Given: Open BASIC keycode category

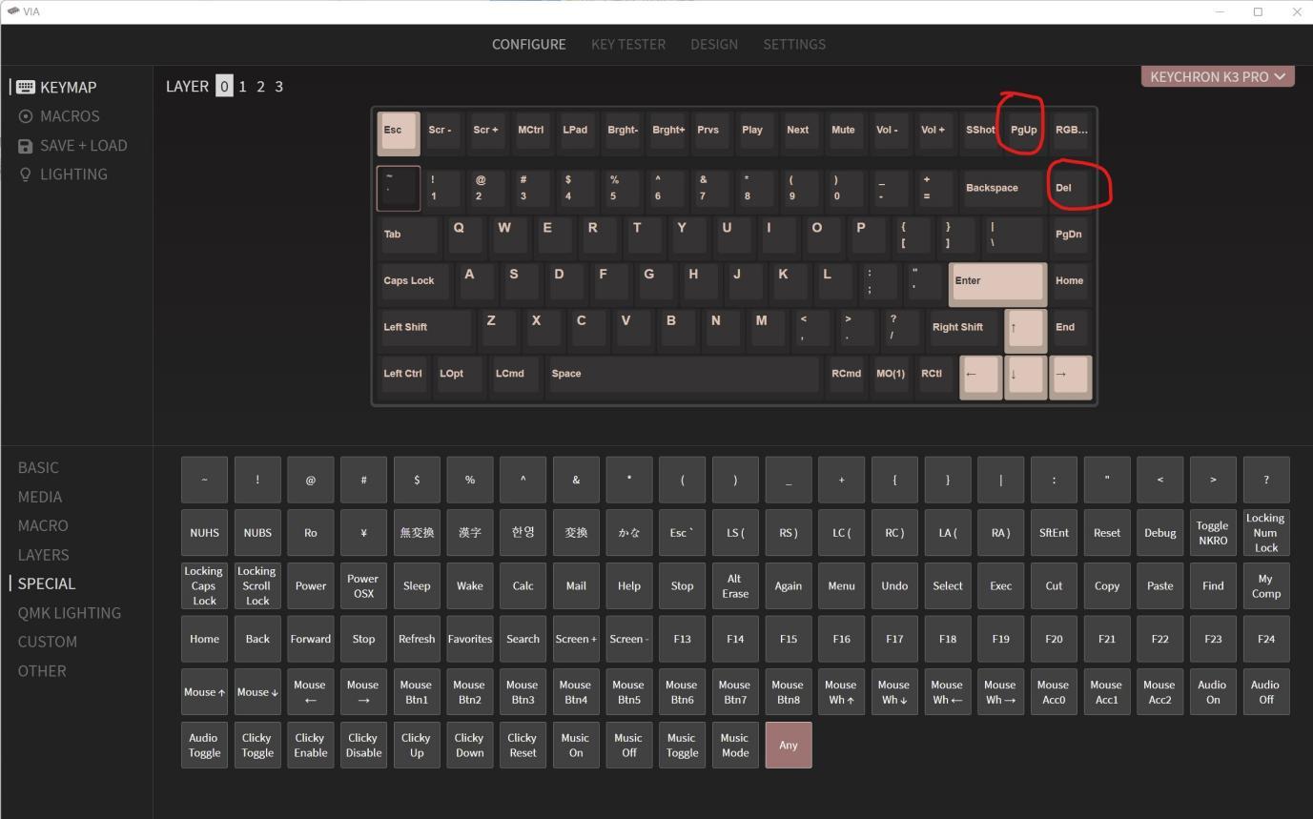Looking at the screenshot, I should [38, 467].
